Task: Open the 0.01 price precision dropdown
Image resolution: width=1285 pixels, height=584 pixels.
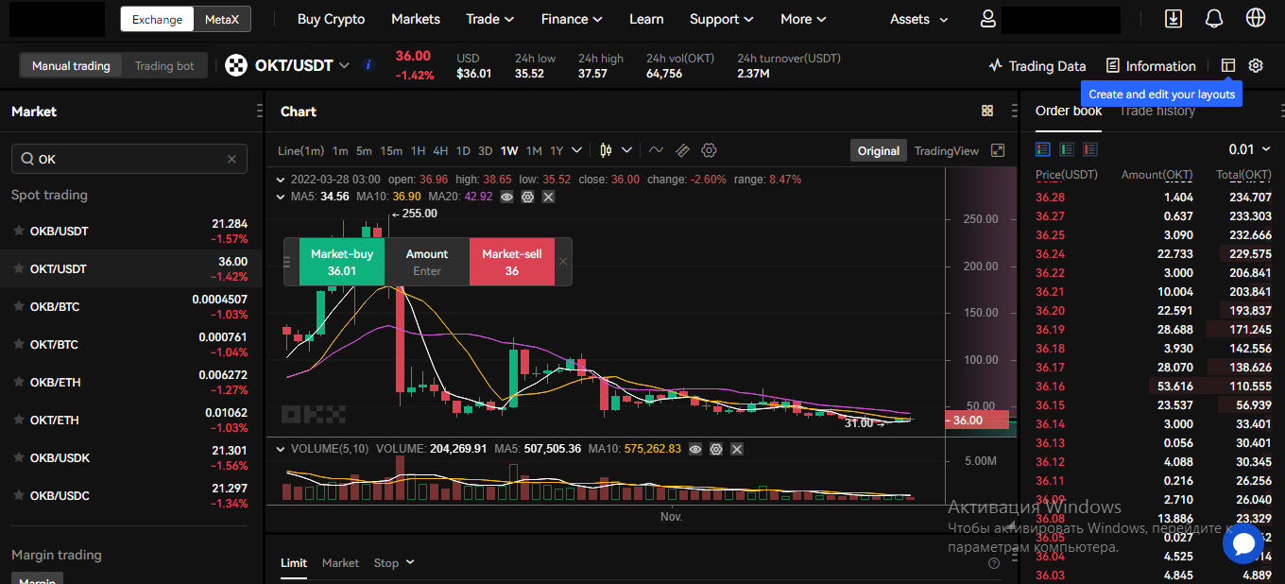Action: [x=1249, y=149]
